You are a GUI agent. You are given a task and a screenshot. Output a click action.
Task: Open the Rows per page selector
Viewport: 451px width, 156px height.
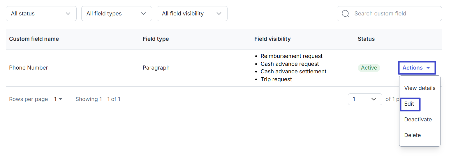58,99
